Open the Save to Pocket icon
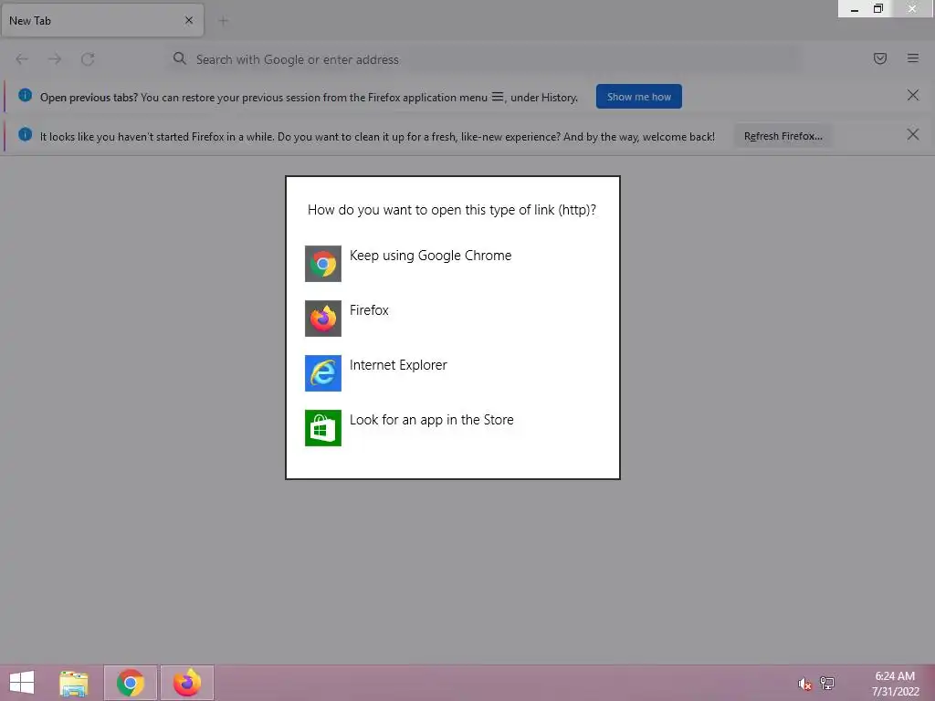The width and height of the screenshot is (935, 701). 879,58
